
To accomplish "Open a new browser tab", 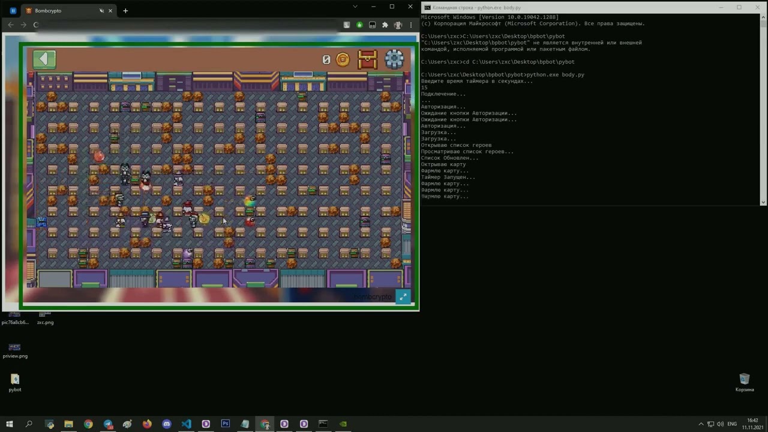I will click(125, 11).
